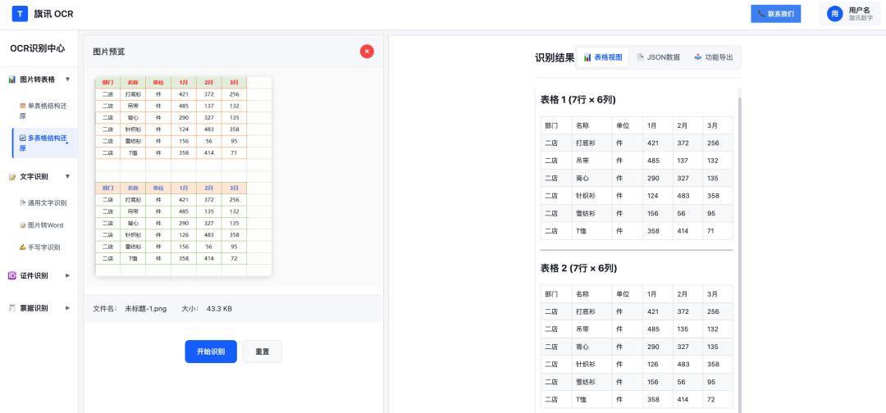Collapse the 图片转表格 section arrow
Screen dimensions: 886x413
coord(68,79)
